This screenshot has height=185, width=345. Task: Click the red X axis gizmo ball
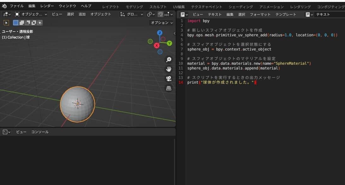pyautogui.click(x=156, y=45)
